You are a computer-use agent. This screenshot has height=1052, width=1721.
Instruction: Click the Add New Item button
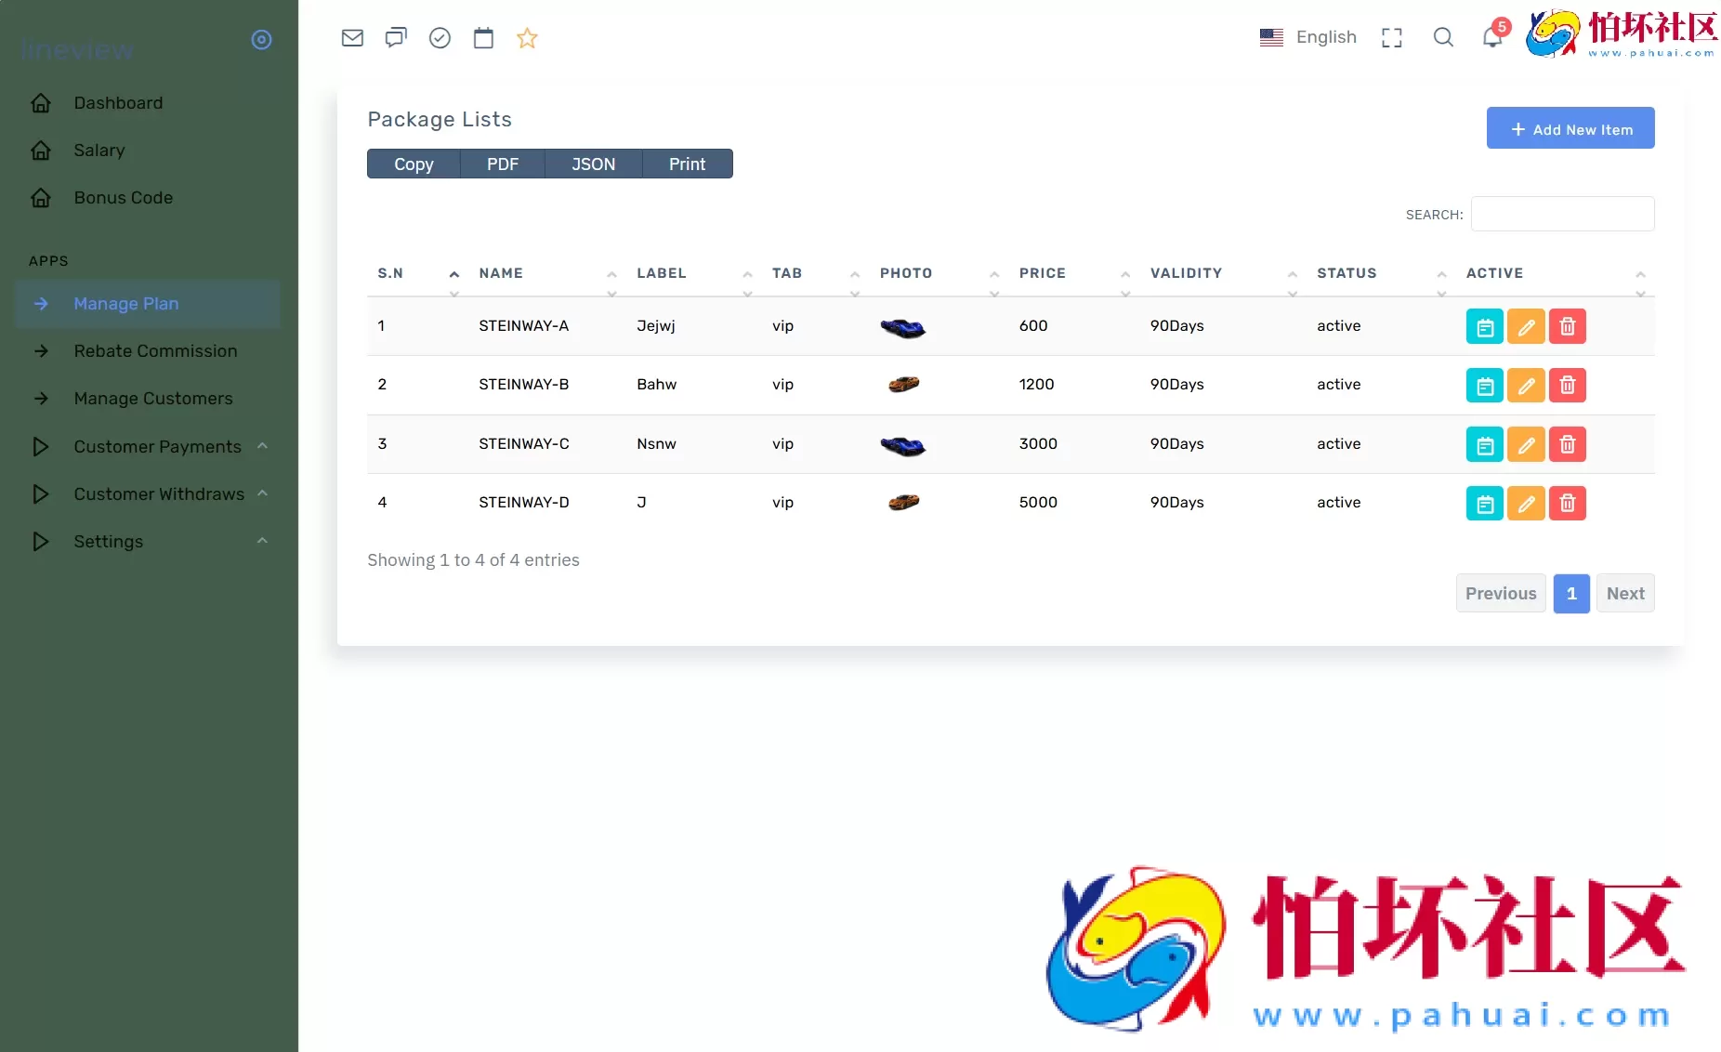click(1570, 127)
